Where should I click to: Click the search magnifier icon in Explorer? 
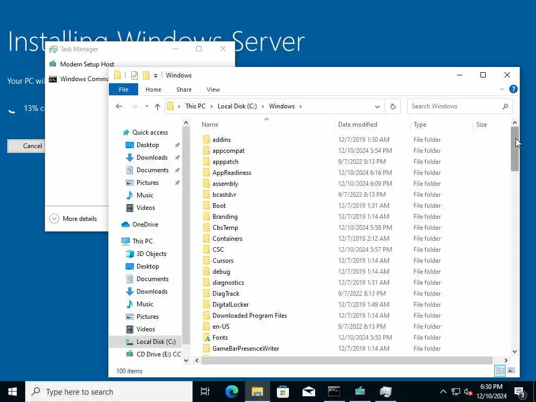[x=505, y=106]
